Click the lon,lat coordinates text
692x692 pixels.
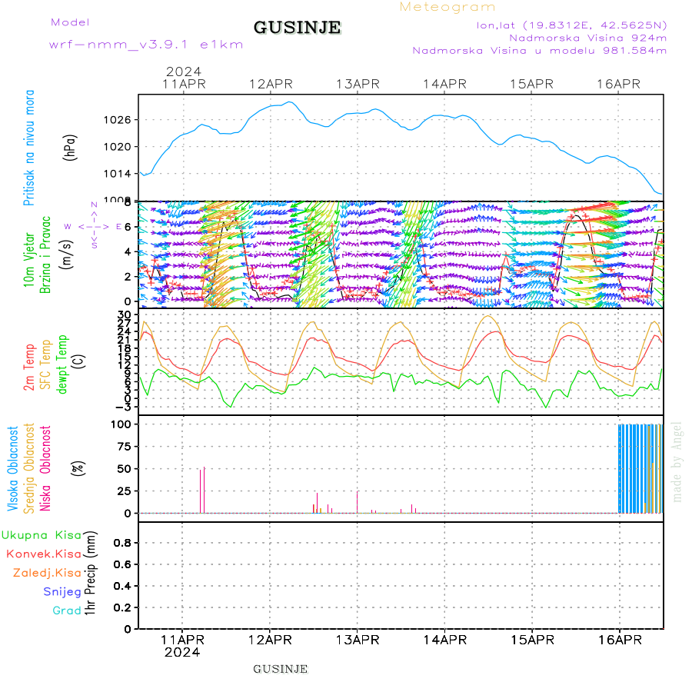[x=571, y=25]
